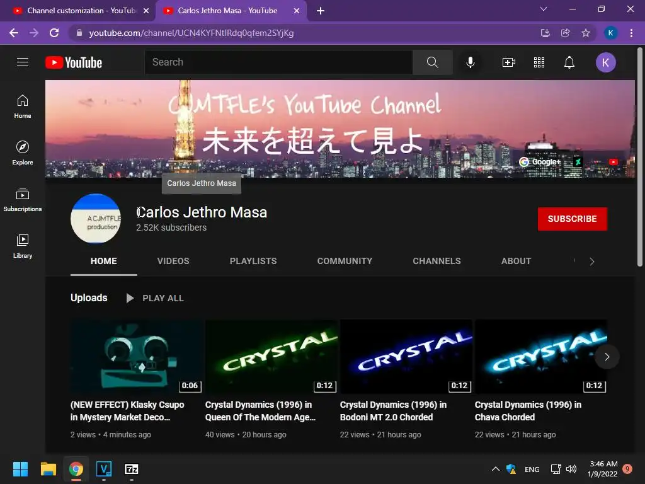Open the Klasky Csupo video thumbnail
The width and height of the screenshot is (645, 484).
click(x=136, y=357)
